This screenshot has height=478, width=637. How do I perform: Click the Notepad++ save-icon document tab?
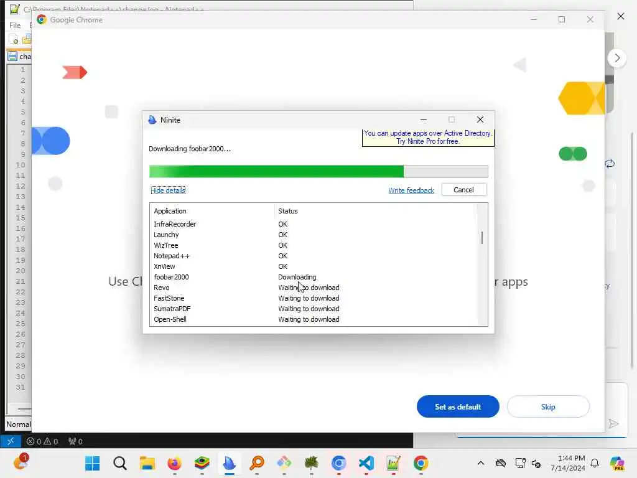(19, 57)
